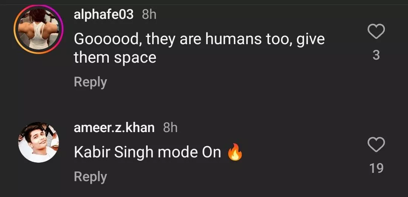Open ameer.z.khan's profile picture
This screenshot has width=408, height=197.
click(39, 142)
